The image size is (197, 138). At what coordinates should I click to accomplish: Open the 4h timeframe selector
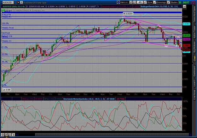pyautogui.click(x=140, y=2)
